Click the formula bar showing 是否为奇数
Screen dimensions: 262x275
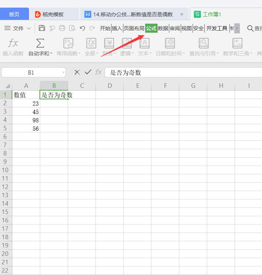click(183, 72)
